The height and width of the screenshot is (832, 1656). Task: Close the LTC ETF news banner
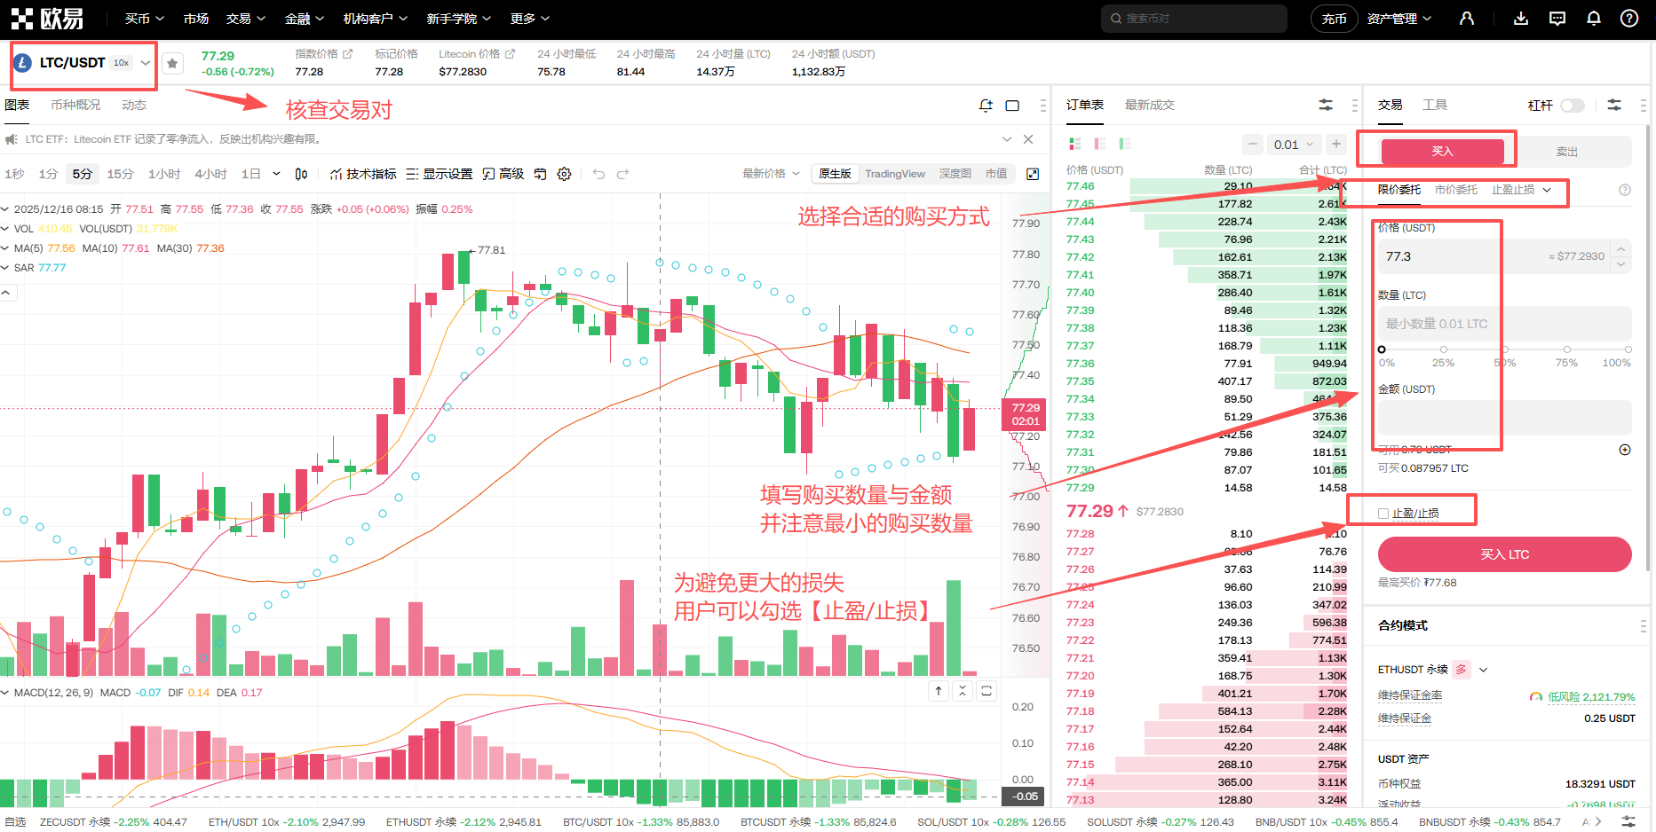point(1028,139)
